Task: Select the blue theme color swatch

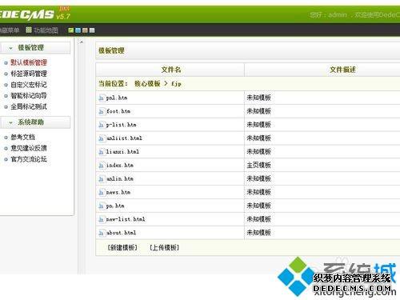Action: (x=78, y=30)
